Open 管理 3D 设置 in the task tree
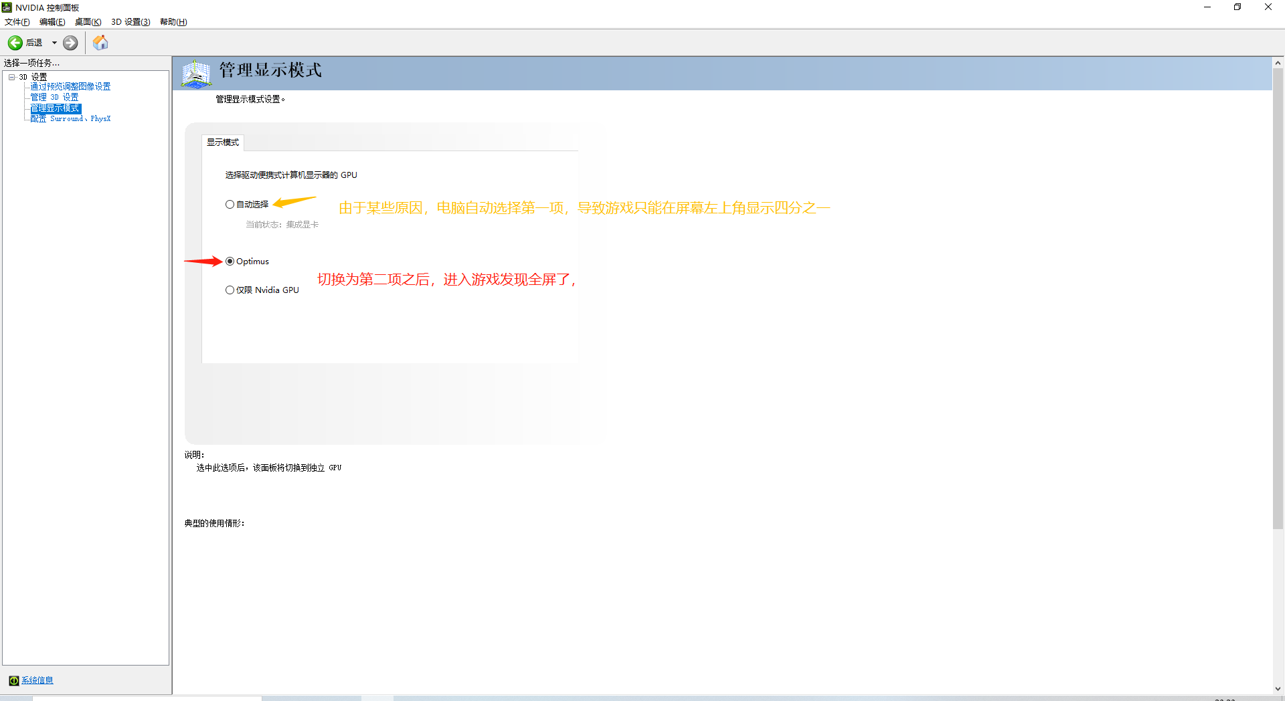 click(x=54, y=98)
